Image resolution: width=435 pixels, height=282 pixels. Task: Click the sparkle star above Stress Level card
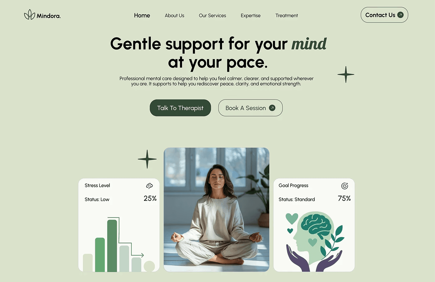point(147,159)
